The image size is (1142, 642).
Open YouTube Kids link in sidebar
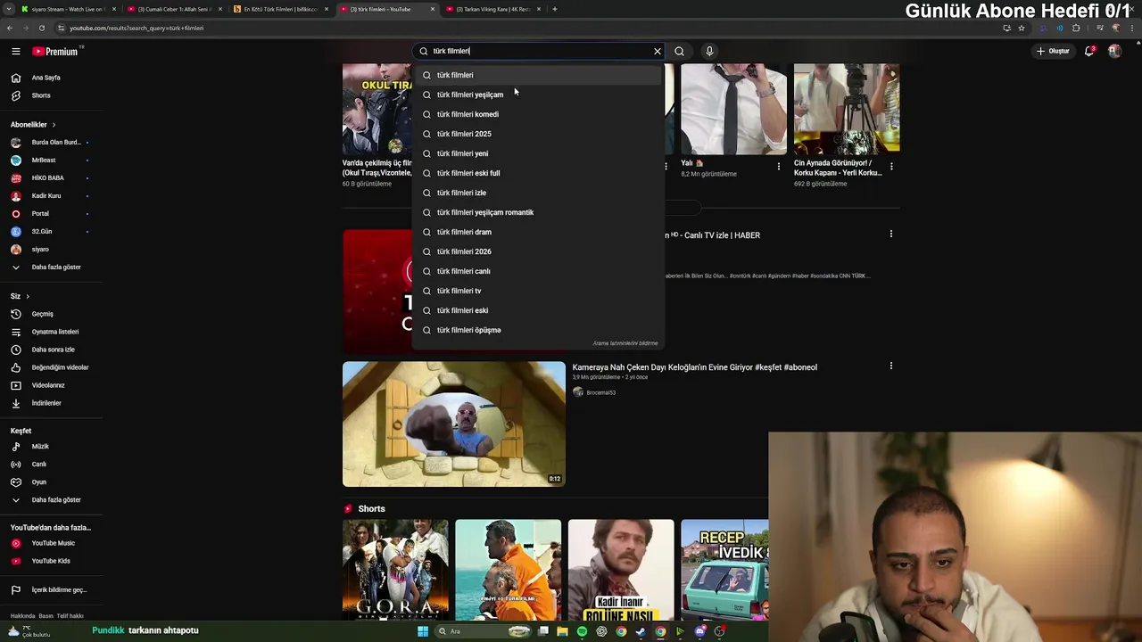(x=51, y=561)
